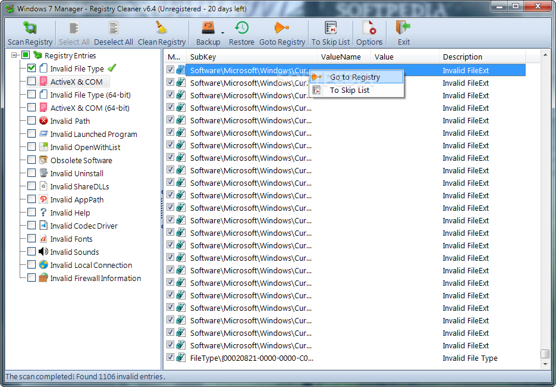Click the ActiveX & COM (64-bit) icon
556x387 pixels.
coord(43,108)
